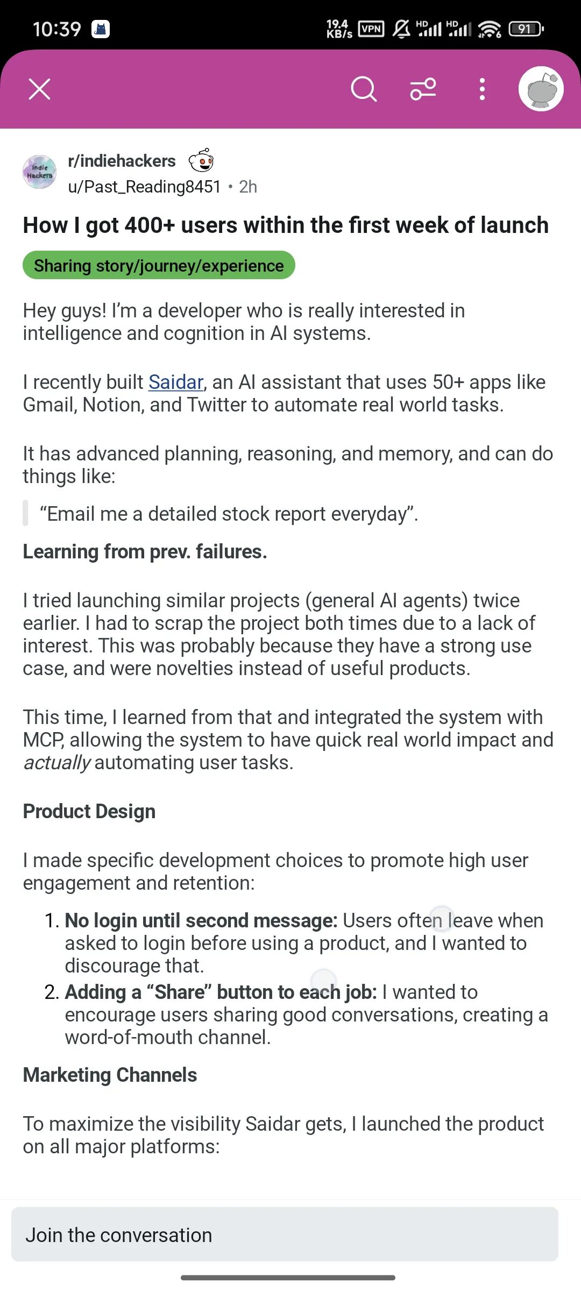This screenshot has width=581, height=1291.
Task: Open search with the magnifier icon
Action: tap(364, 89)
